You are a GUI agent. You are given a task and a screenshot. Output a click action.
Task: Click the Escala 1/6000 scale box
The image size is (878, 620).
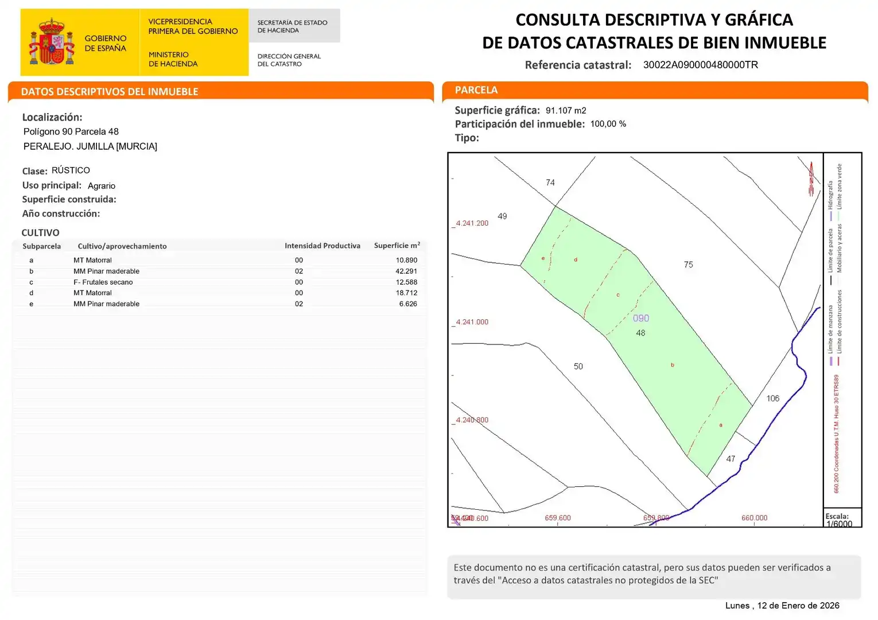coord(842,517)
